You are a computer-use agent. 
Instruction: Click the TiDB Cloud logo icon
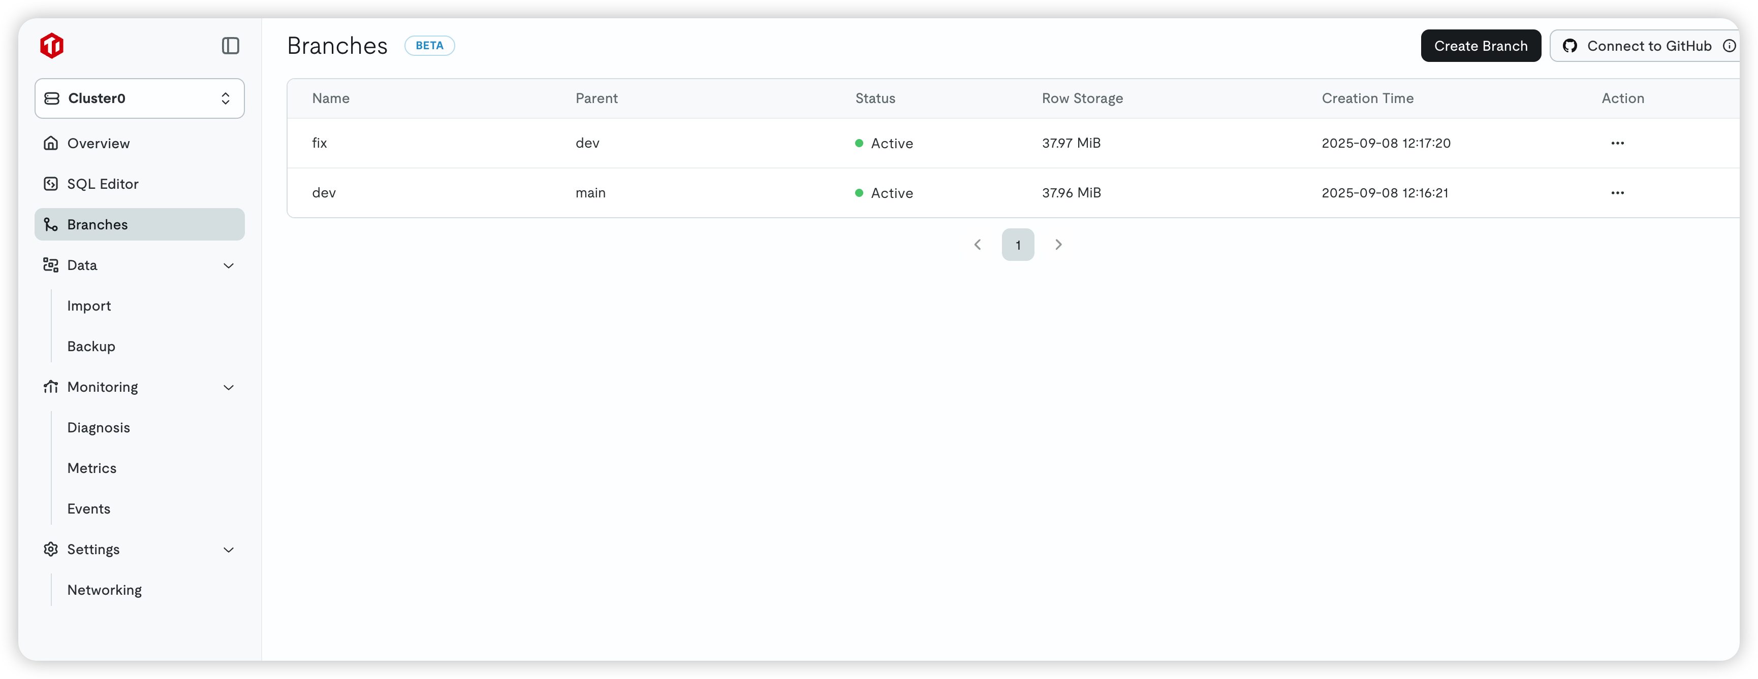point(52,46)
